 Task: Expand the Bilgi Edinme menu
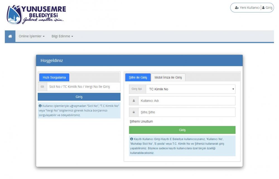(62, 36)
